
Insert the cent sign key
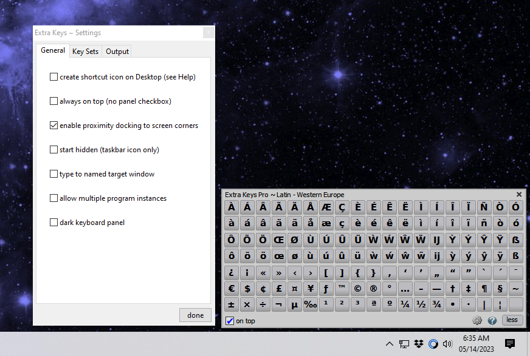coord(263,289)
